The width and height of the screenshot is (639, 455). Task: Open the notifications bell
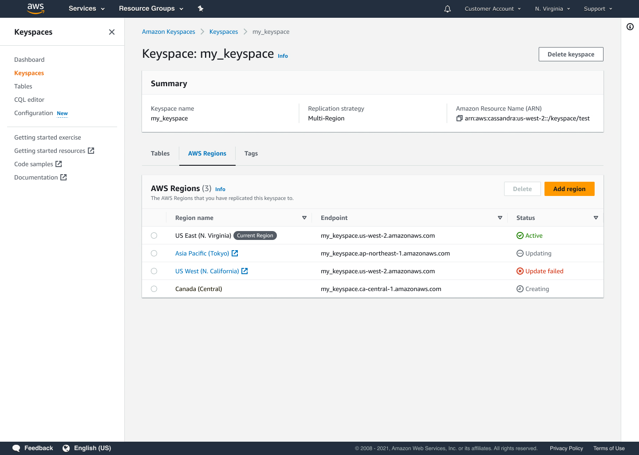pos(447,8)
